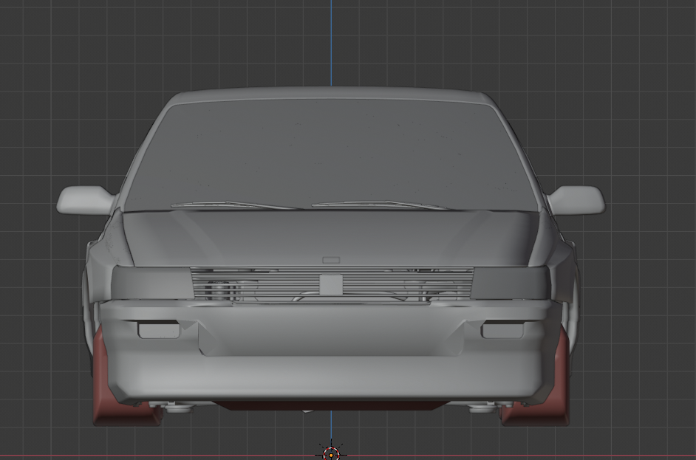Select the dark red underbody panel below the bumper
Image resolution: width=696 pixels, height=460 pixels.
331,405
